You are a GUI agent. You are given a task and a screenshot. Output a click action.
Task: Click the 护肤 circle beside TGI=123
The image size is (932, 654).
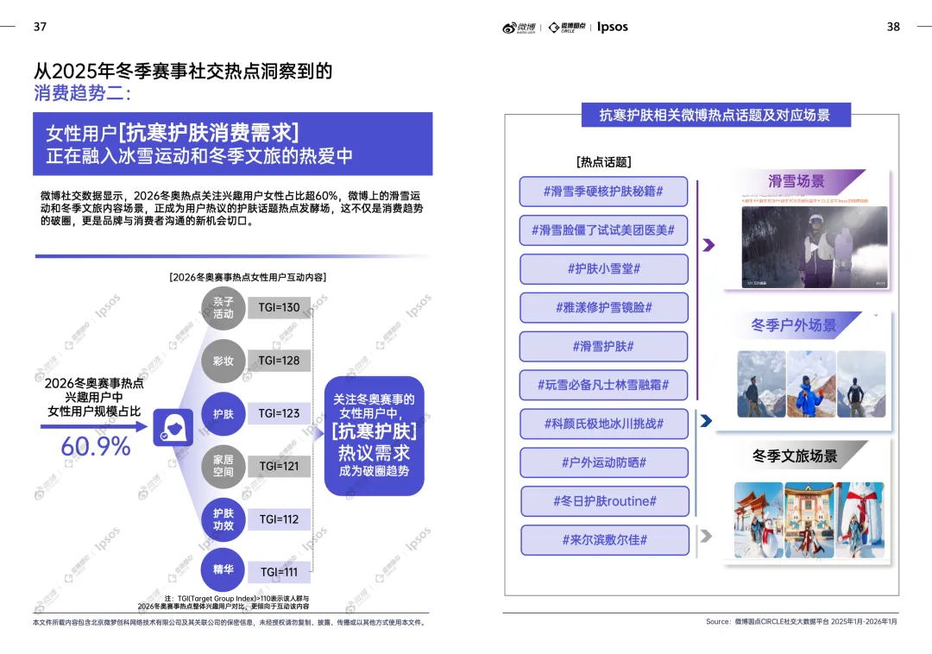tap(223, 413)
